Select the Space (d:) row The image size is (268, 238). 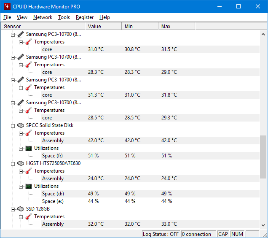coord(150,194)
